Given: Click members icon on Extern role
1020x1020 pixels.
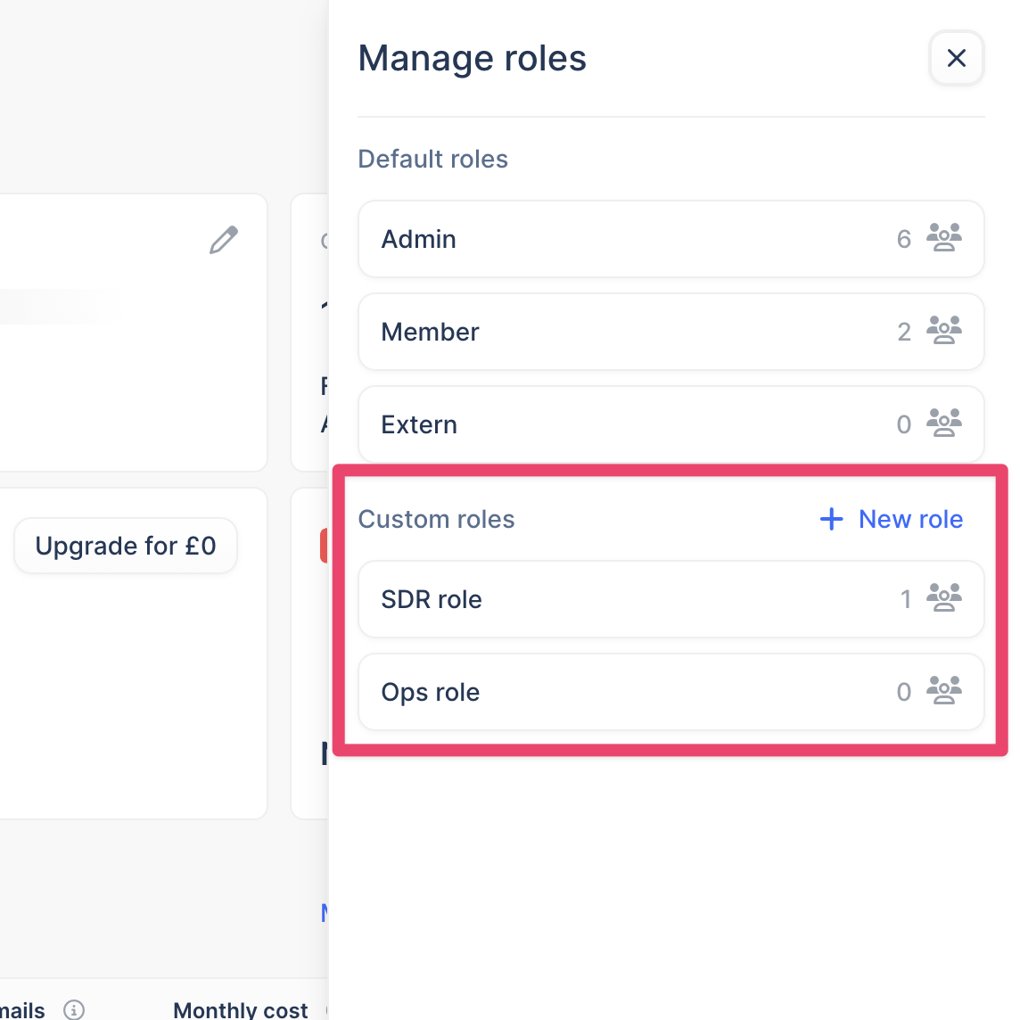Looking at the screenshot, I should coord(943,424).
